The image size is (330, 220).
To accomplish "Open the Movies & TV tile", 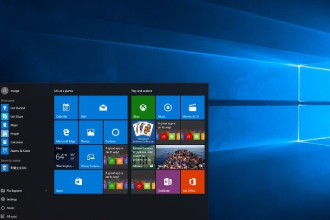I will click(x=193, y=107).
